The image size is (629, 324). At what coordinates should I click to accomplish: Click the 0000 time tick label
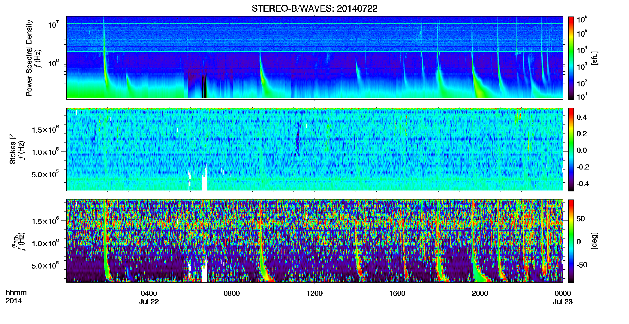tap(563, 293)
